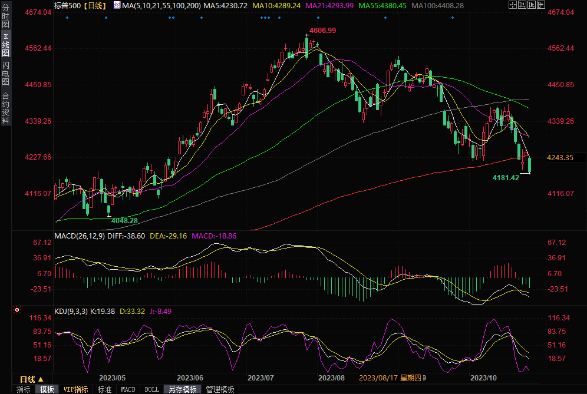Click the KDJ(9,3,3) indicator label
This screenshot has height=394, width=587.
point(70,310)
